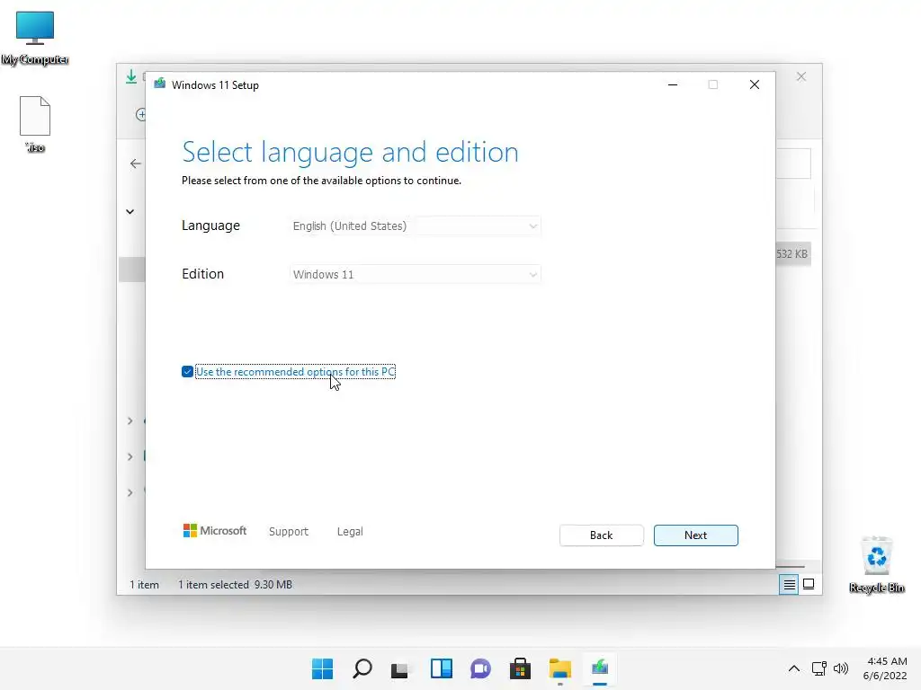Switch File Explorer to large icons view
The width and height of the screenshot is (921, 690).
point(809,584)
